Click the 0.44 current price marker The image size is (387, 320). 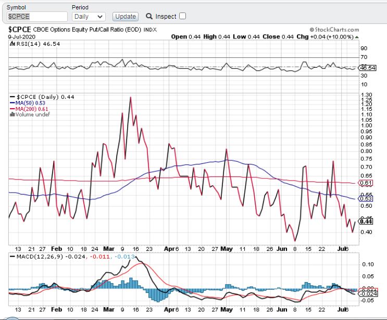pos(366,221)
